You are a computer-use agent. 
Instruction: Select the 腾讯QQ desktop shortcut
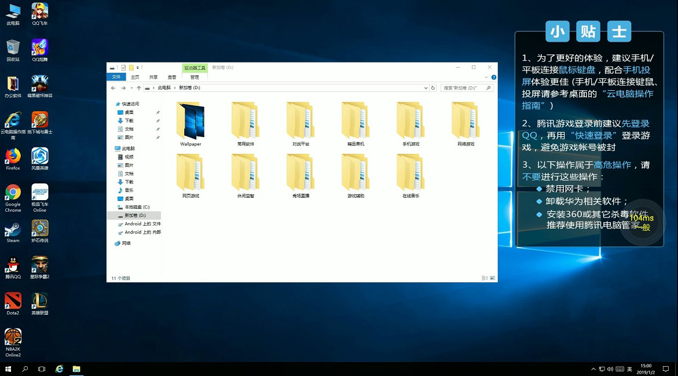pyautogui.click(x=13, y=266)
